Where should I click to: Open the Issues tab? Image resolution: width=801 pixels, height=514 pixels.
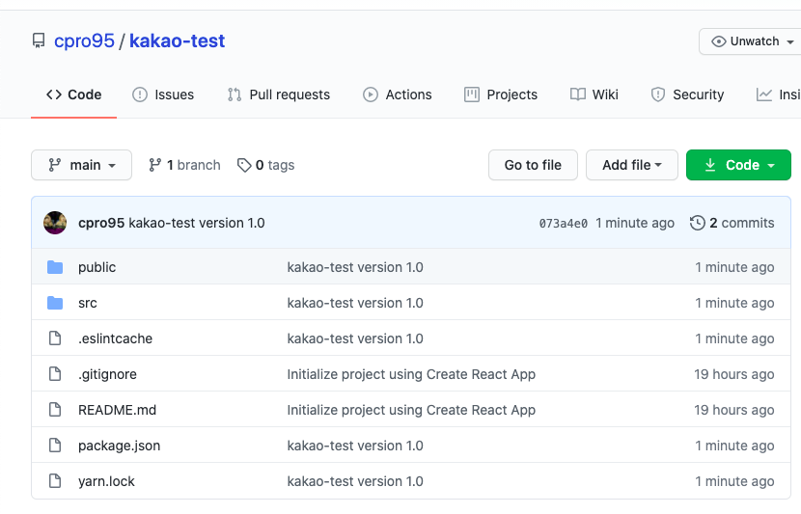[163, 95]
